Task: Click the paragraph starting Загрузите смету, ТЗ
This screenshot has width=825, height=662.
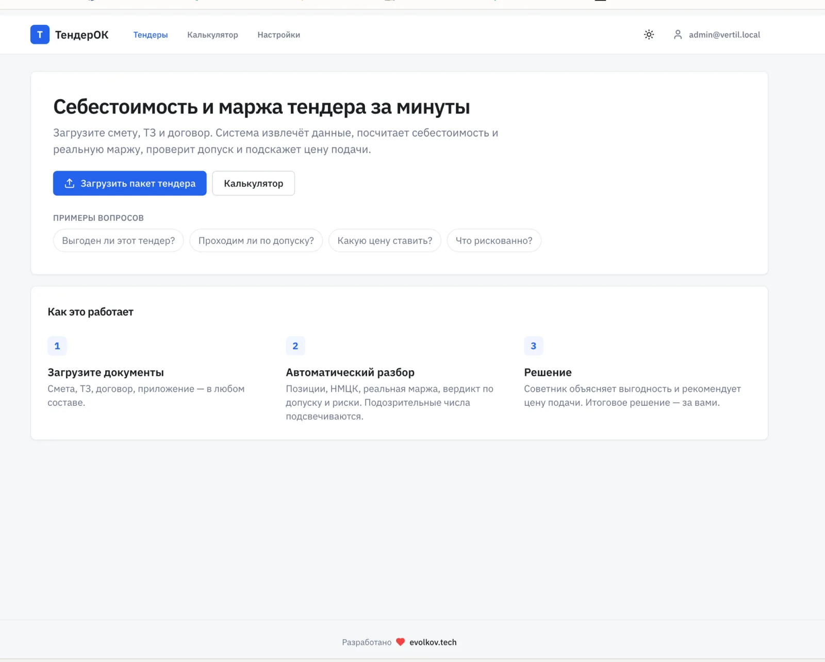Action: point(275,141)
